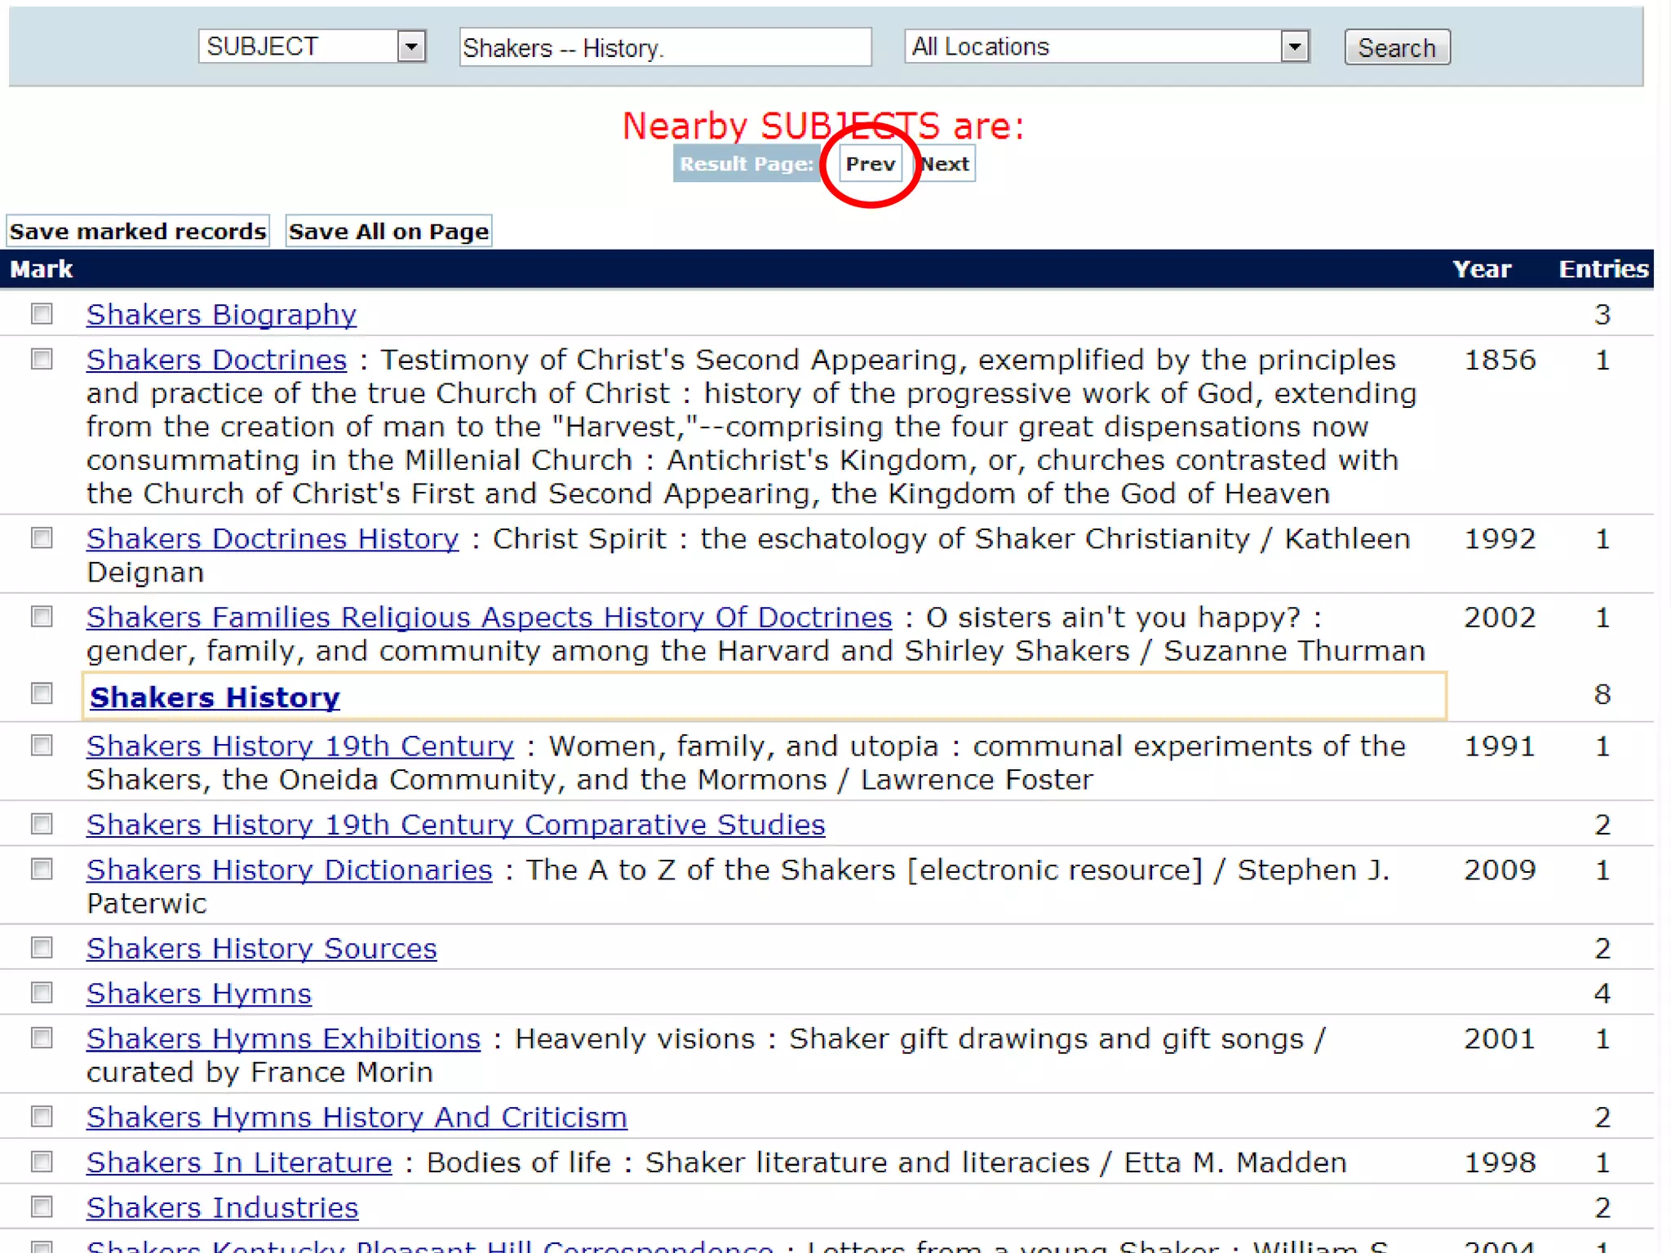
Task: Click Save All on Page button
Action: tap(388, 232)
